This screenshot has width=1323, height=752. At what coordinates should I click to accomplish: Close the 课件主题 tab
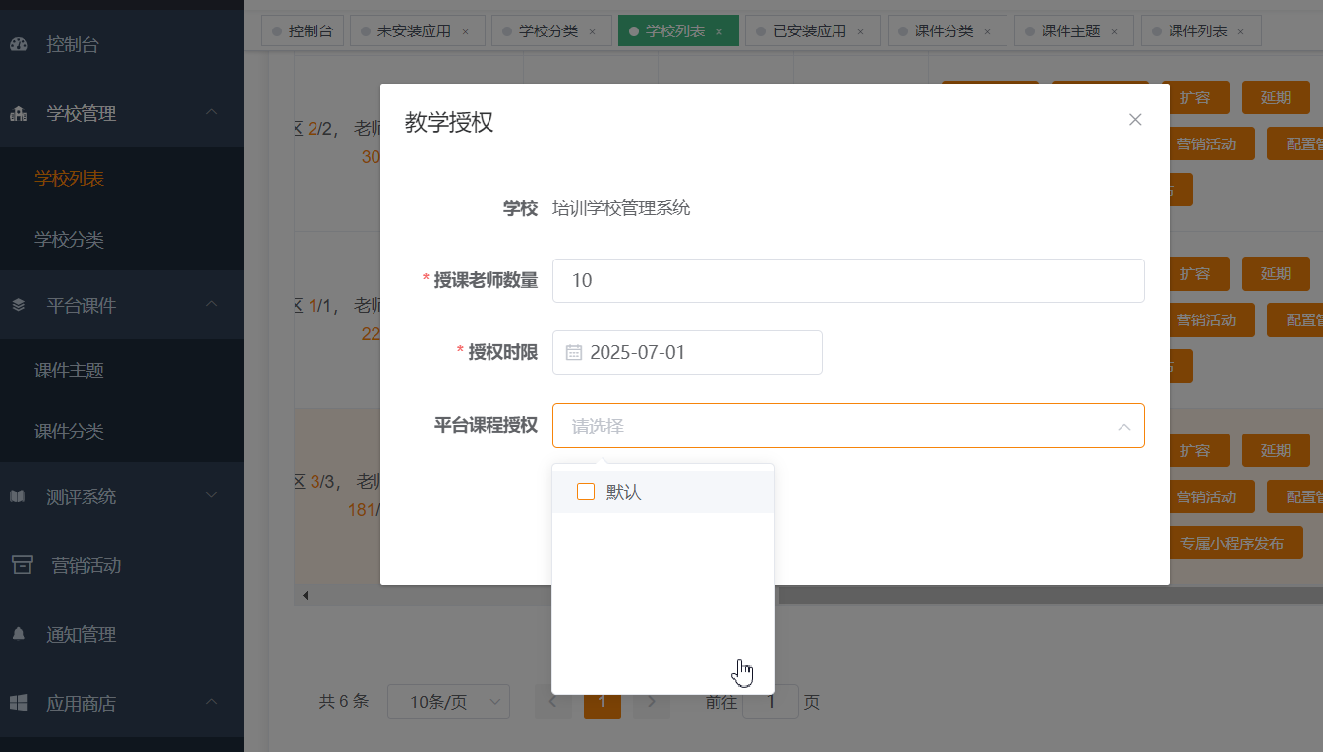click(x=1114, y=31)
